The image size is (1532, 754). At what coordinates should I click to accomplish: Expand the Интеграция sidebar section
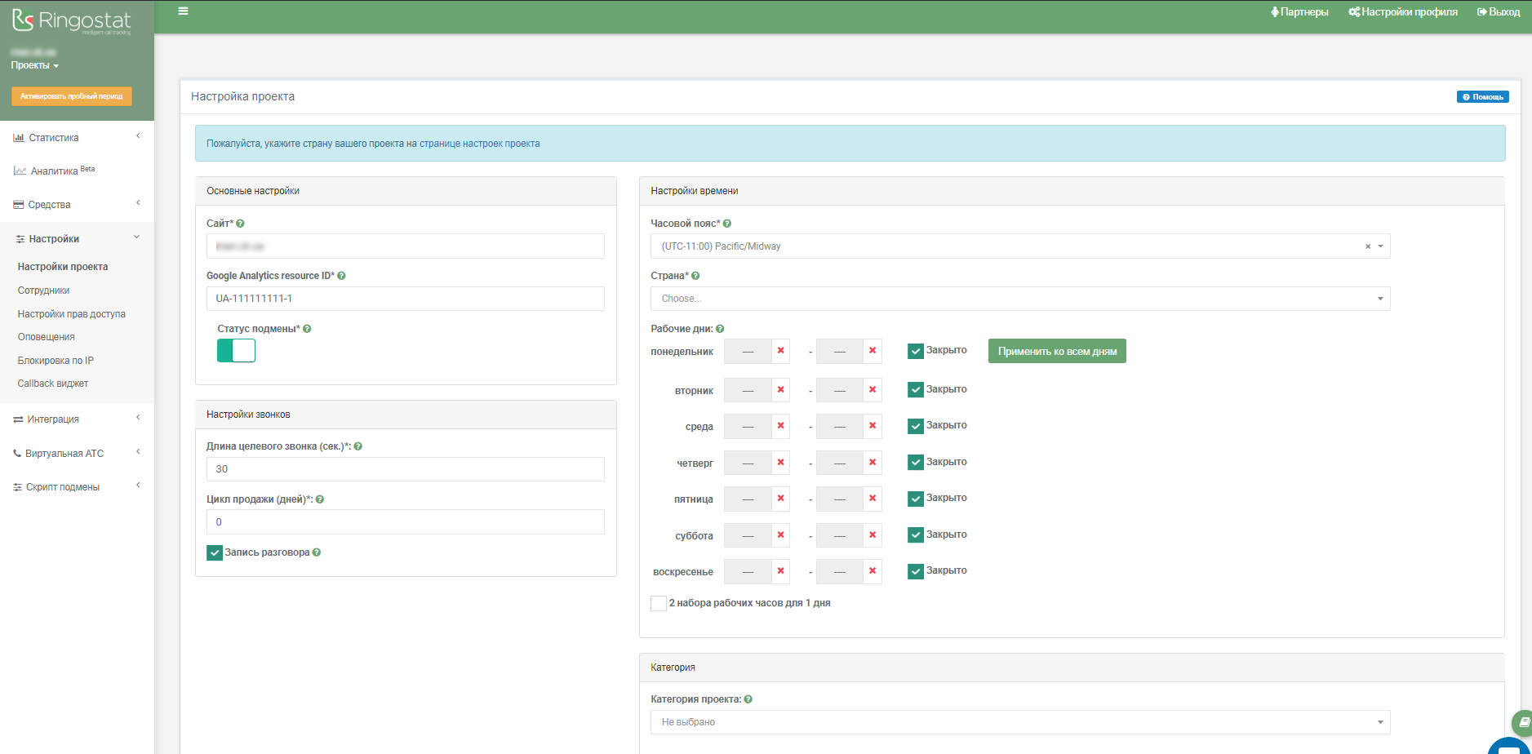point(77,419)
